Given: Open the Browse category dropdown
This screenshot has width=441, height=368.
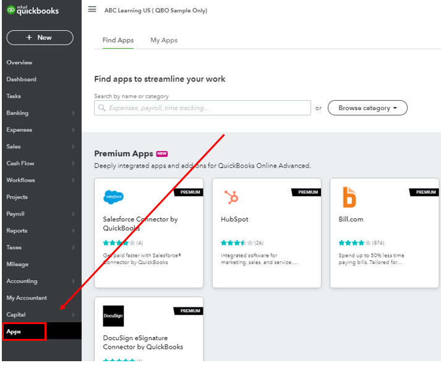Looking at the screenshot, I should tap(367, 108).
